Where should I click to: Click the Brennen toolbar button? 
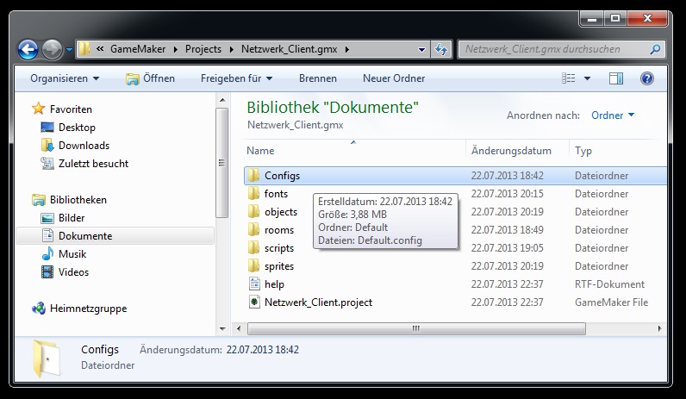pyautogui.click(x=317, y=78)
